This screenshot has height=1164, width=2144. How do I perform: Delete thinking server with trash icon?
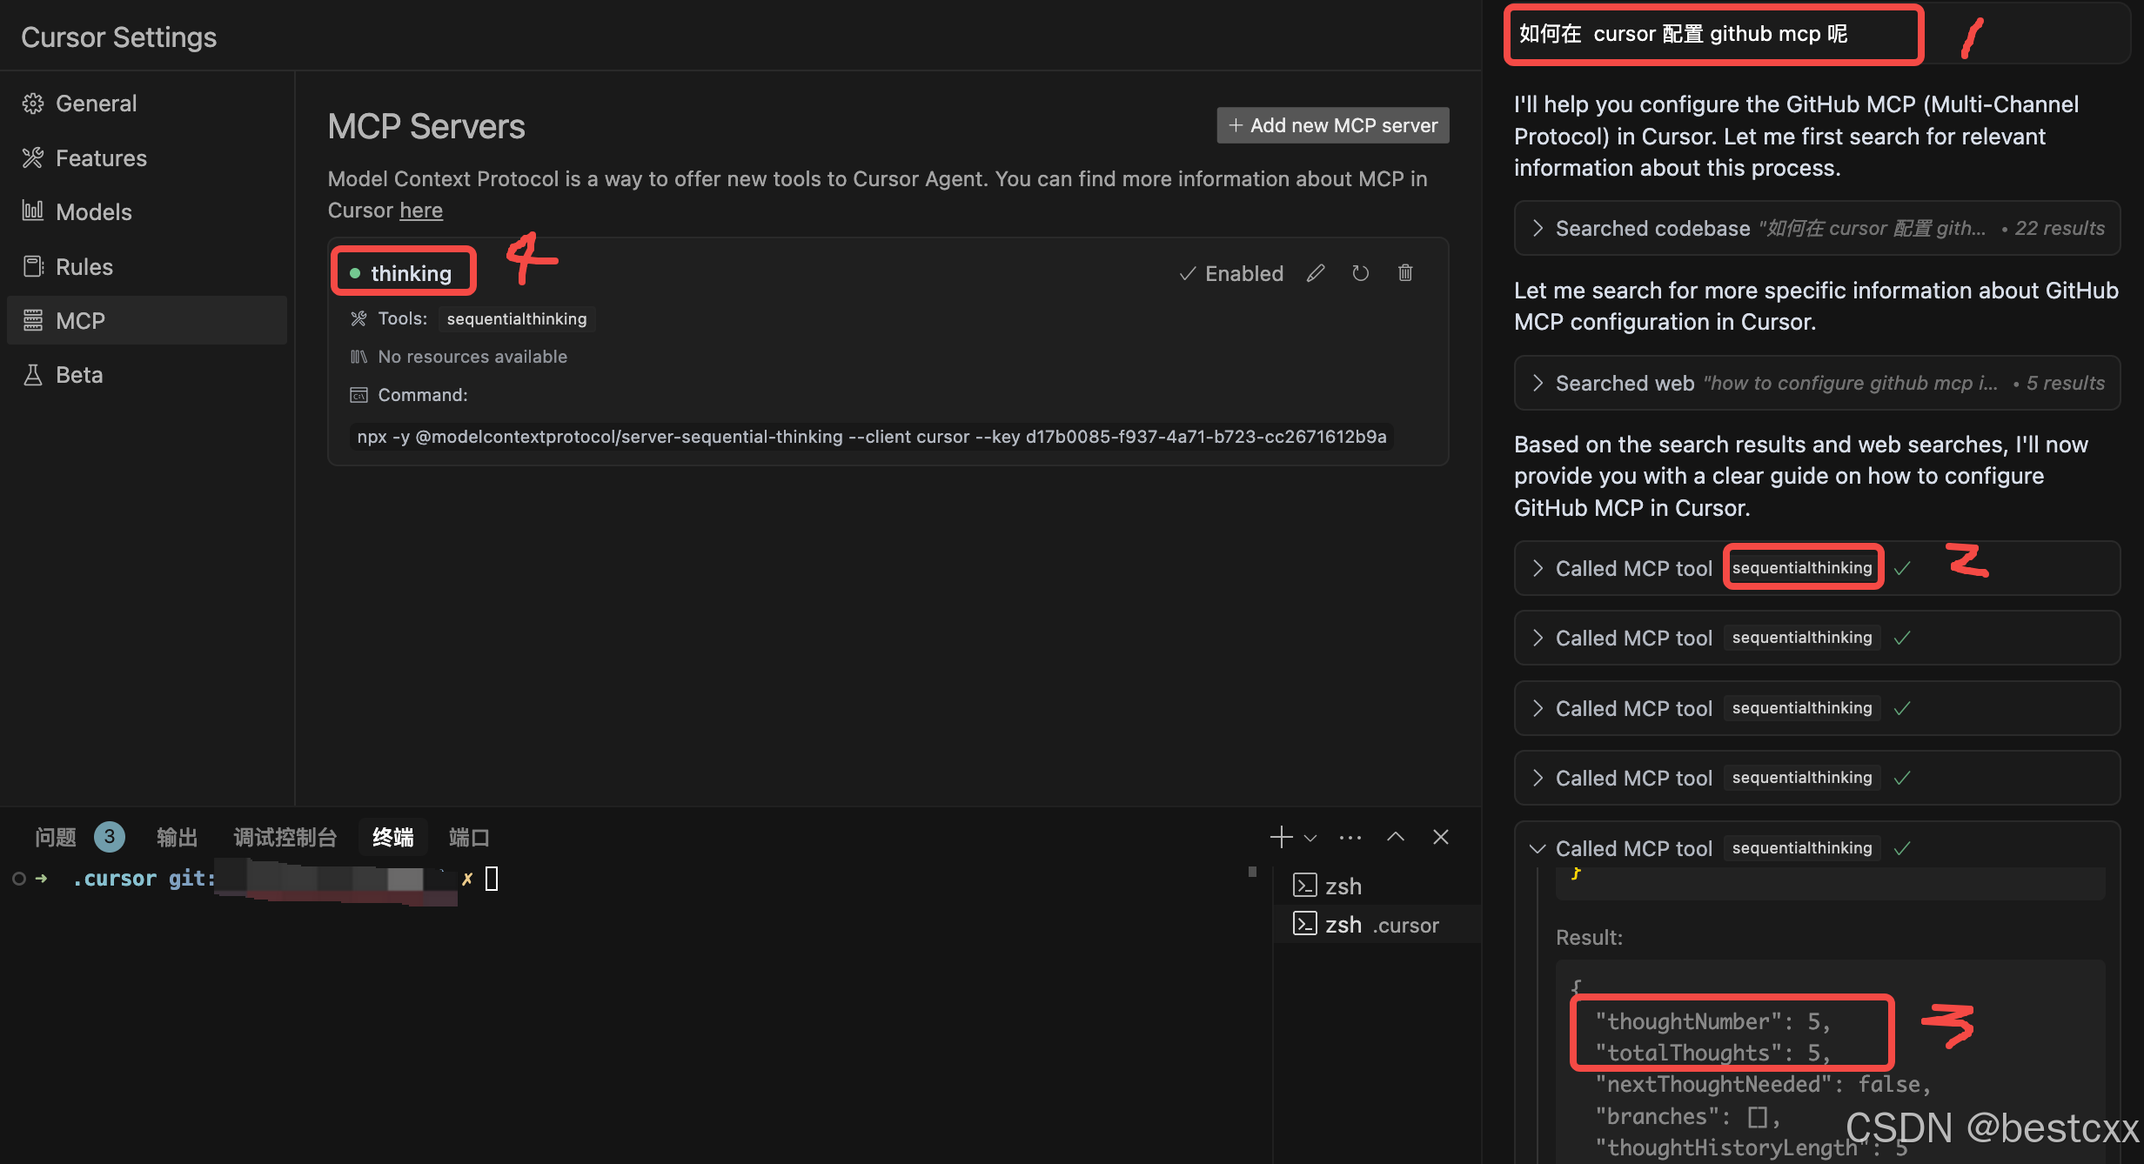(x=1405, y=273)
